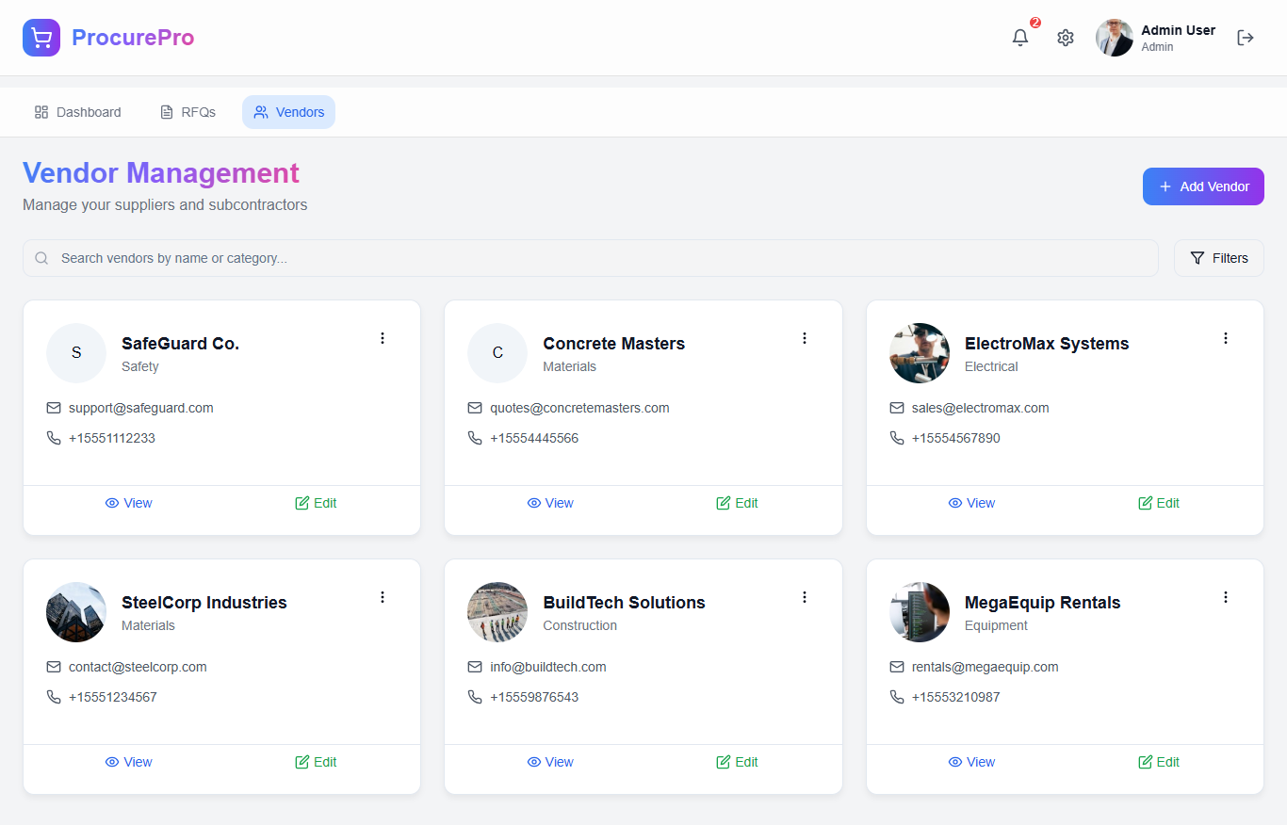View SteelCorp Industries vendor details
Image resolution: width=1287 pixels, height=825 pixels.
[128, 762]
